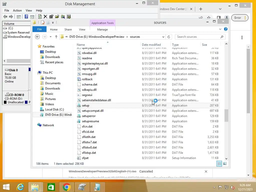Image resolution: width=256 pixels, height=192 pixels.
Task: Open the Share ribbon tab
Action: pyautogui.click(x=68, y=29)
